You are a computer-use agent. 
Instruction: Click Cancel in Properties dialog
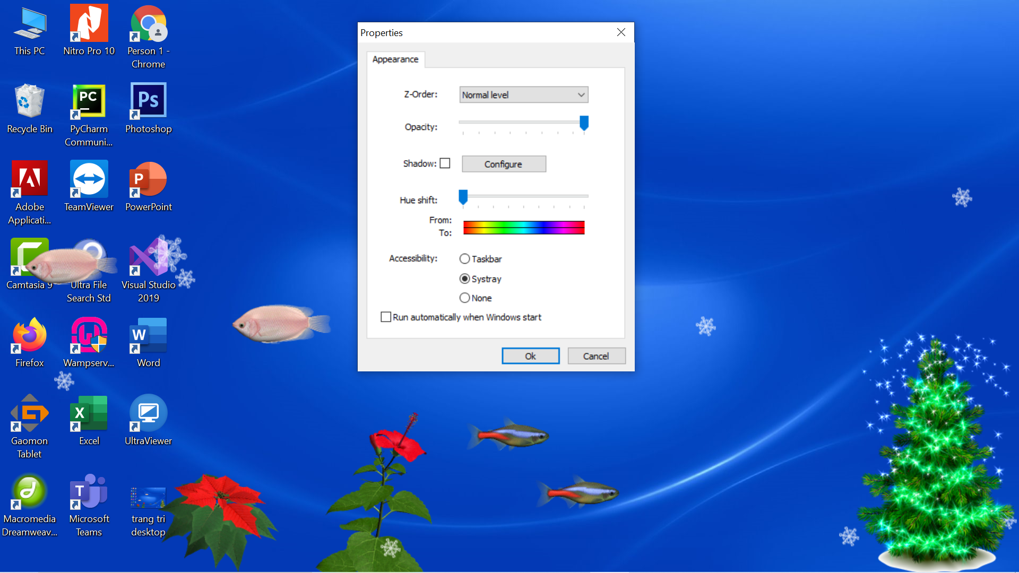coord(597,356)
